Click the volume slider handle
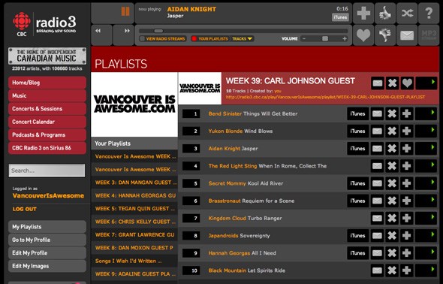The height and width of the screenshot is (284, 443). (x=325, y=39)
